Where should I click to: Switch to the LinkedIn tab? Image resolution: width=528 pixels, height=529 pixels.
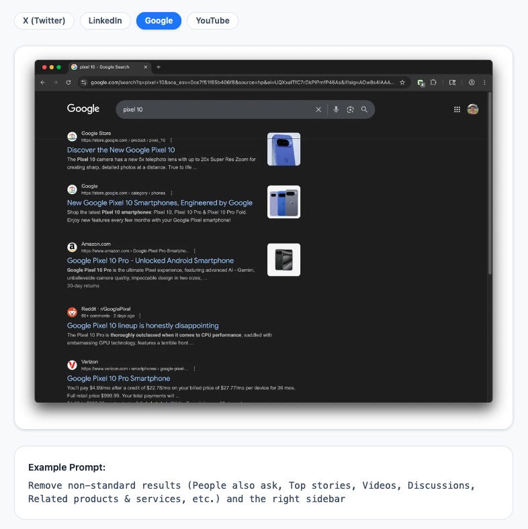tap(105, 21)
